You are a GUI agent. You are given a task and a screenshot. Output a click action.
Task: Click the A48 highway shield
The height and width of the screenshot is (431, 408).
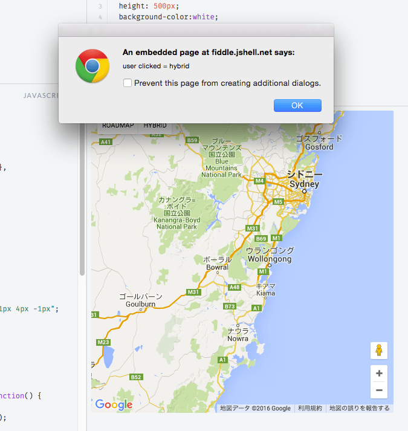pyautogui.click(x=235, y=287)
